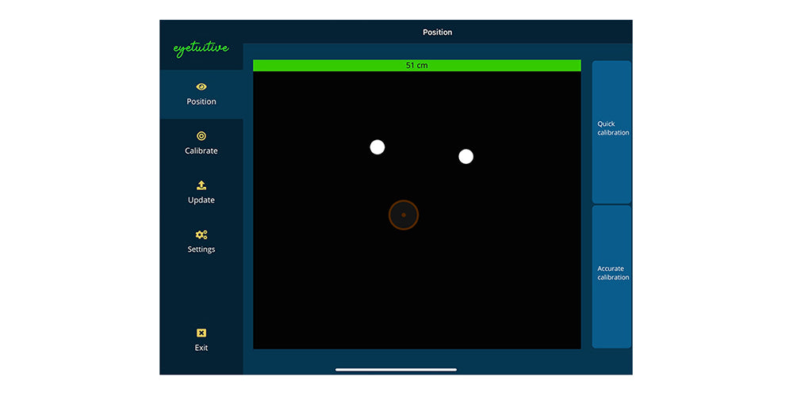The image size is (793, 396).
Task: Start Accurate calibration
Action: point(611,273)
